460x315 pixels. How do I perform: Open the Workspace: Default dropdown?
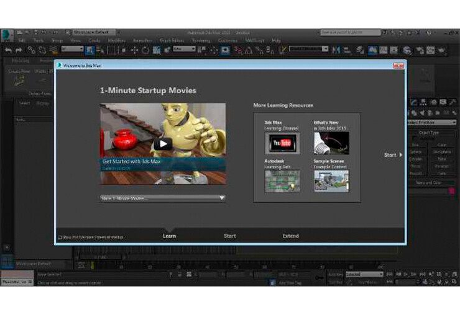pos(94,32)
